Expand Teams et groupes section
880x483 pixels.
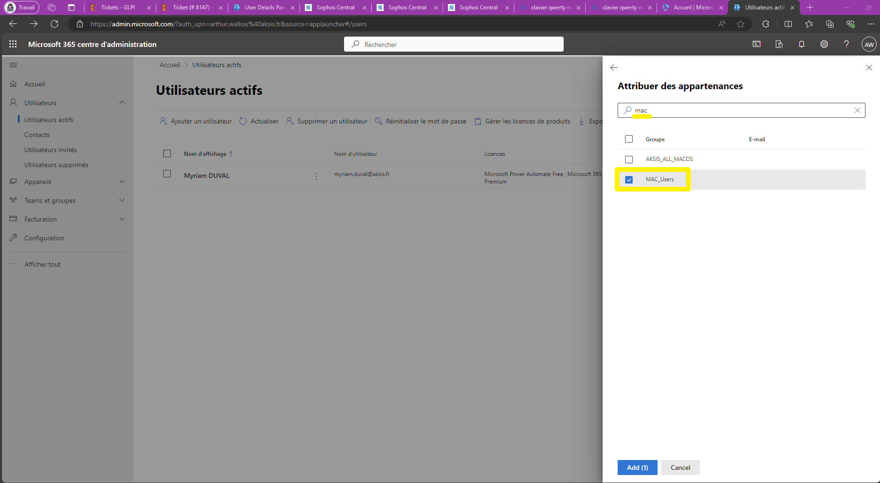point(122,200)
